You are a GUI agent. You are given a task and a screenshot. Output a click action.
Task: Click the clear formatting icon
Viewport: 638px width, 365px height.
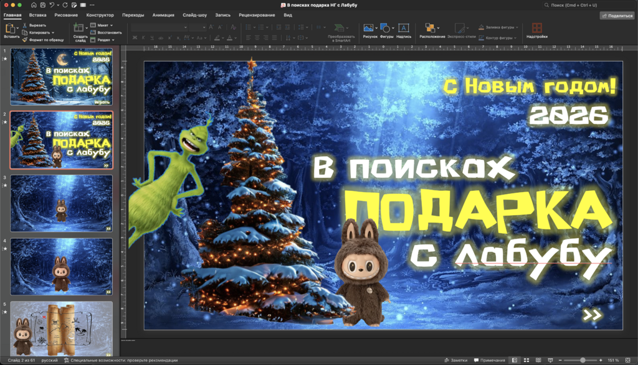click(x=233, y=27)
